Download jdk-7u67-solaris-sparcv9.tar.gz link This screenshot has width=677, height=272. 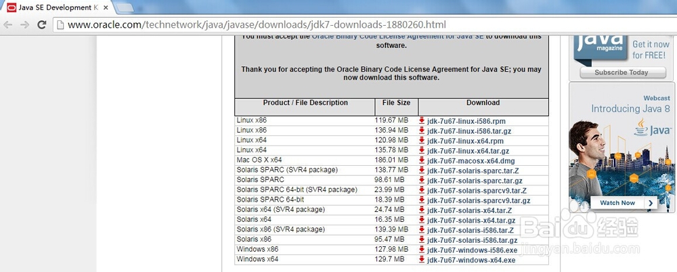click(479, 201)
